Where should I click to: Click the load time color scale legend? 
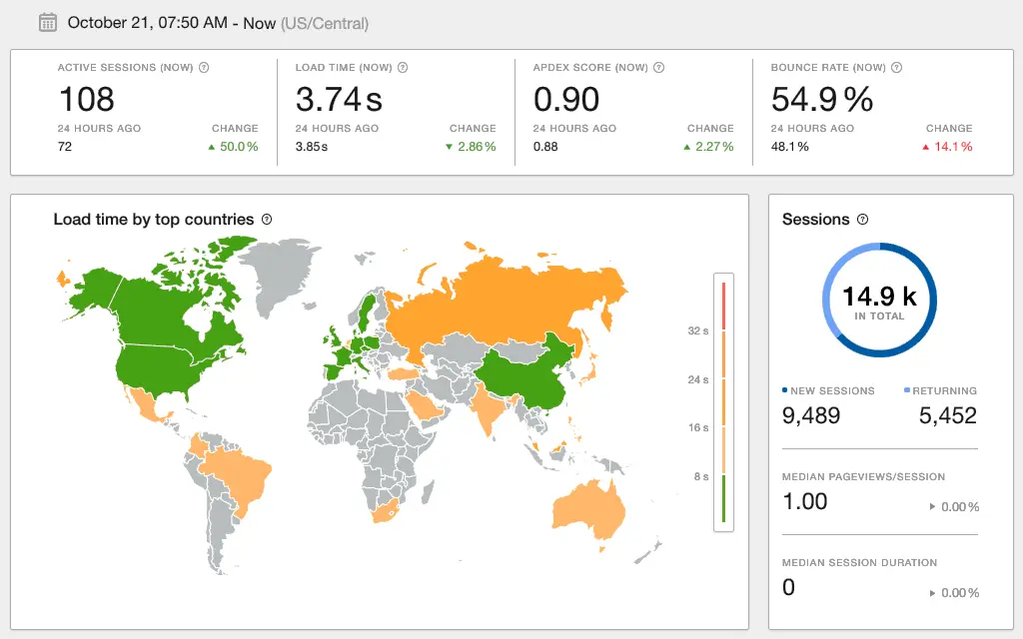[723, 399]
